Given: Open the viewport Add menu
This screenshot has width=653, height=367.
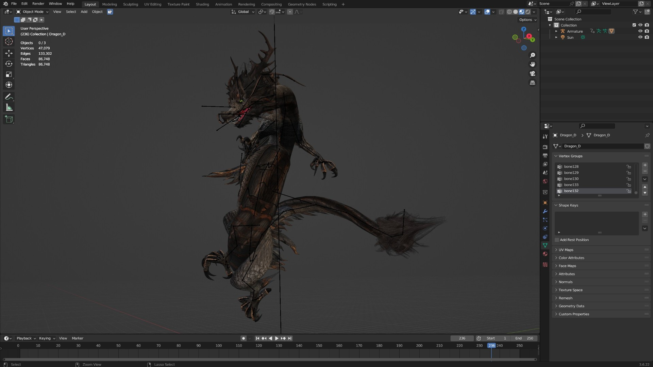Looking at the screenshot, I should (x=84, y=12).
